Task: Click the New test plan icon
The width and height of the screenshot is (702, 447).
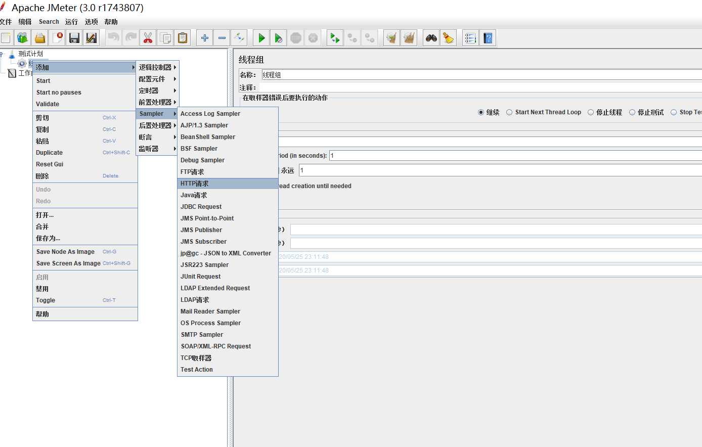Action: tap(6, 38)
